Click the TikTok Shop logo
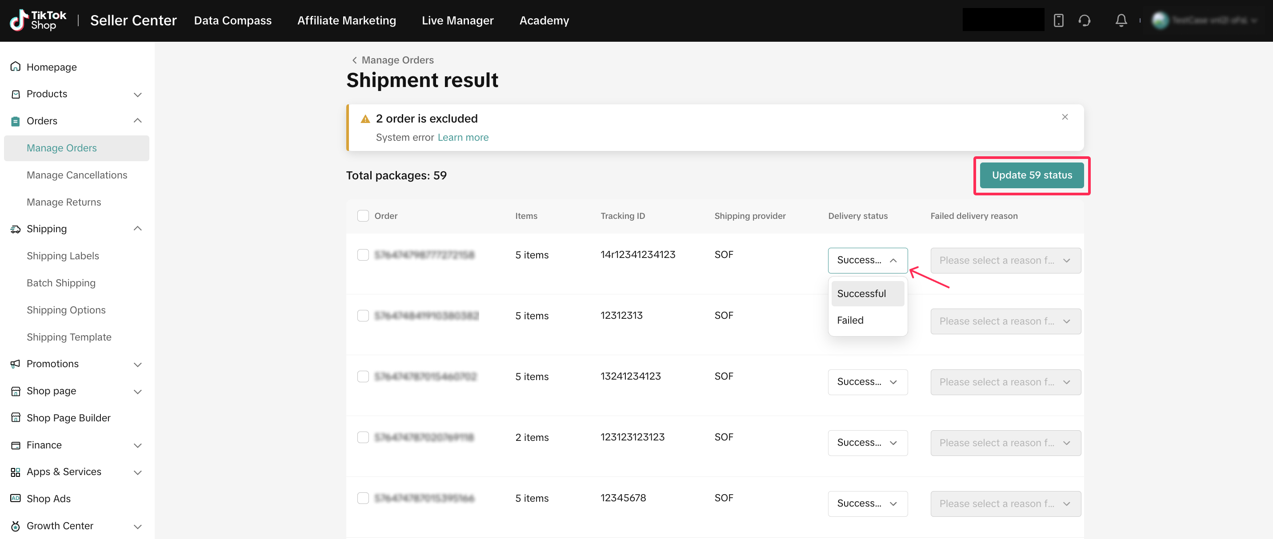The image size is (1273, 539). pos(38,20)
